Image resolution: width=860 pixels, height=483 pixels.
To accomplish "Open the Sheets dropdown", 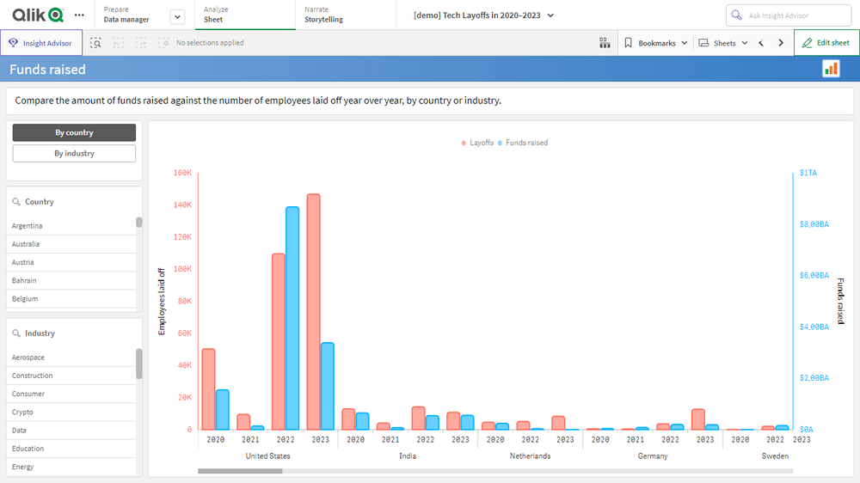I will point(722,43).
